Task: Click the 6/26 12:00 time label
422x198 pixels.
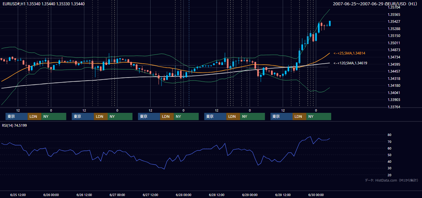Action: click(84, 195)
